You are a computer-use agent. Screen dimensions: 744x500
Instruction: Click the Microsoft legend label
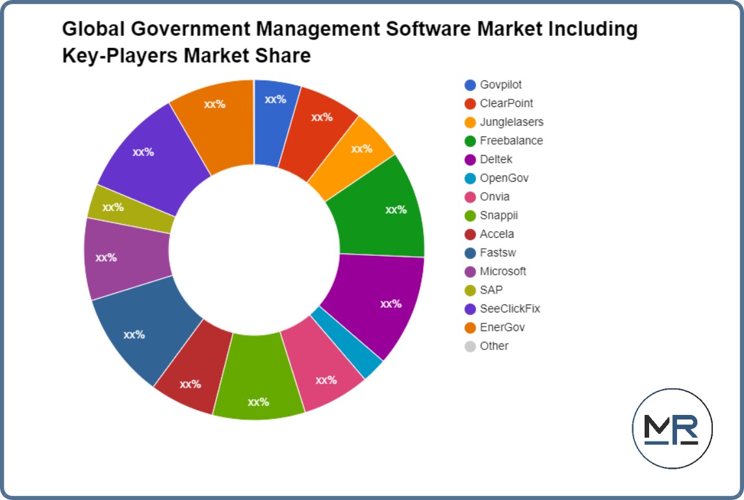(x=503, y=271)
